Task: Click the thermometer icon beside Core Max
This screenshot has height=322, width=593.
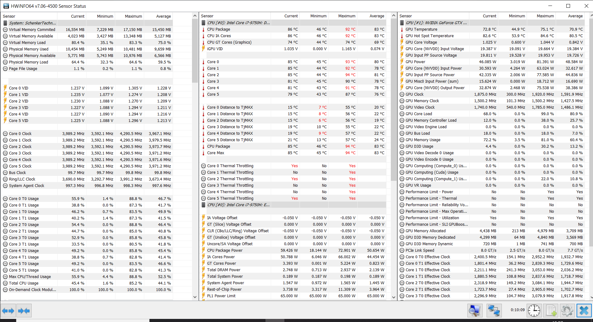Action: [203, 153]
